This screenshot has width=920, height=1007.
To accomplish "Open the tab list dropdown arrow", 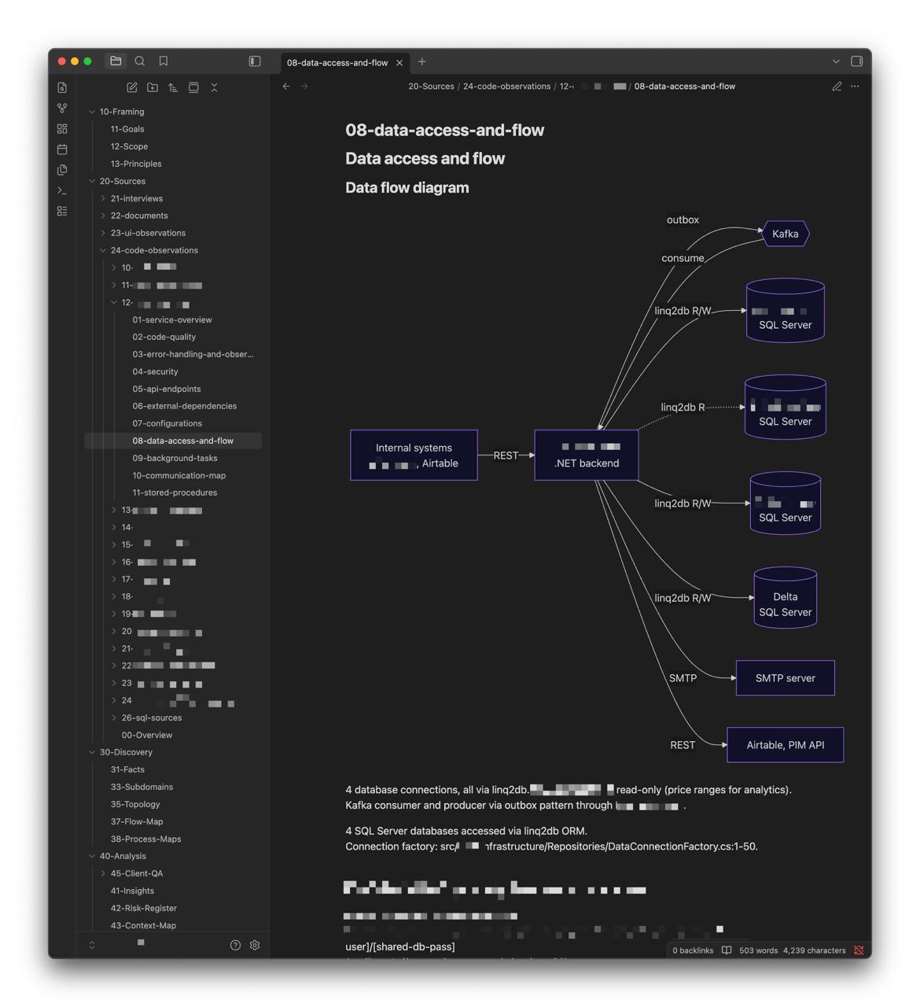I will pos(836,61).
